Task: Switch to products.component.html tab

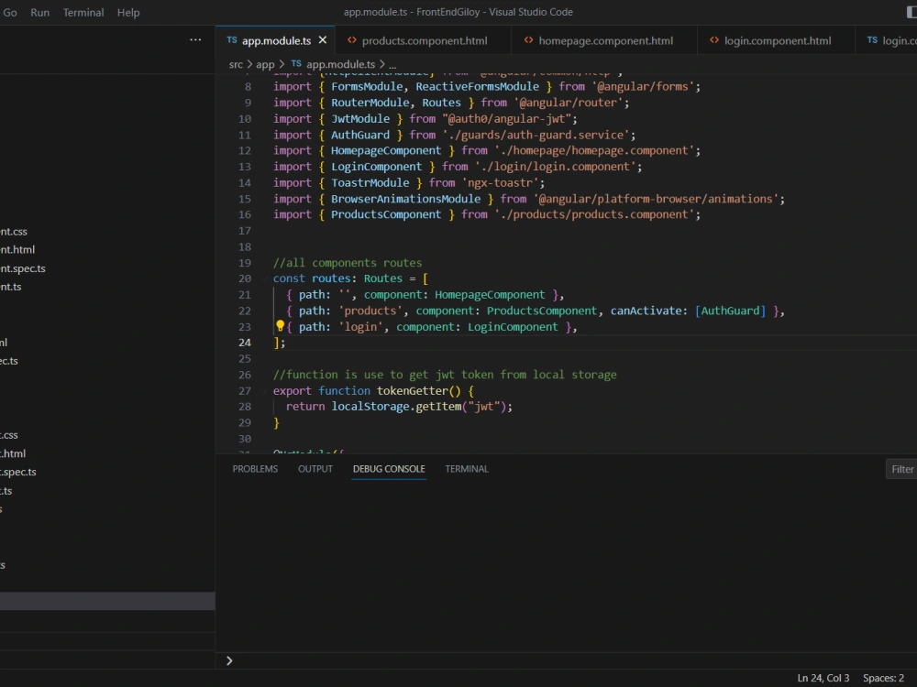Action: tap(423, 40)
